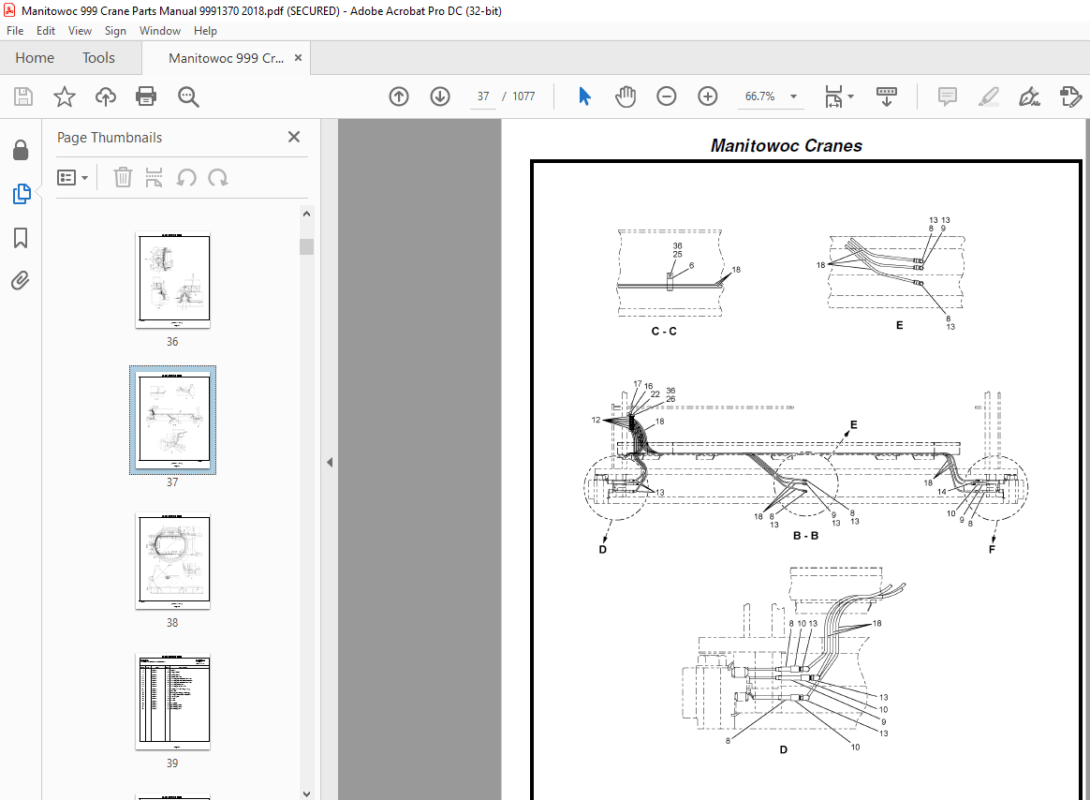Open the sign document pen tool
The width and height of the screenshot is (1090, 800).
coord(1029,96)
